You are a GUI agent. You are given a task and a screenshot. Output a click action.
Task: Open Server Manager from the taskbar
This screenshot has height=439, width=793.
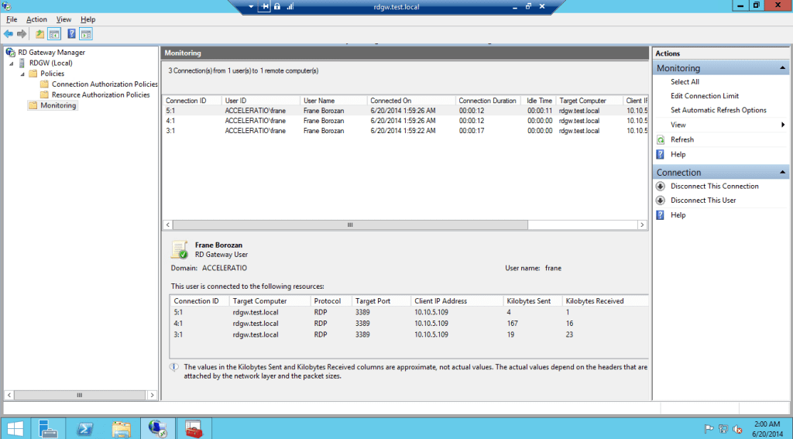pyautogui.click(x=48, y=427)
